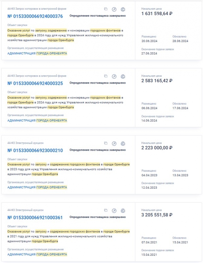
Task: Open purchase link № 0153300066921000361
Action: coord(35,217)
